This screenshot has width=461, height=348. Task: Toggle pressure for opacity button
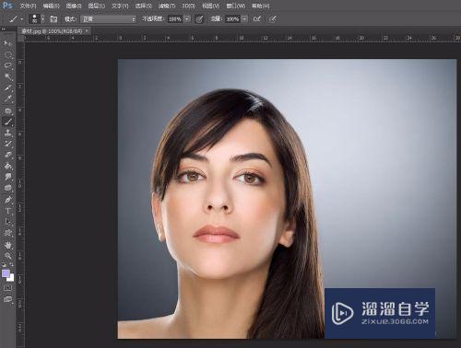[199, 19]
